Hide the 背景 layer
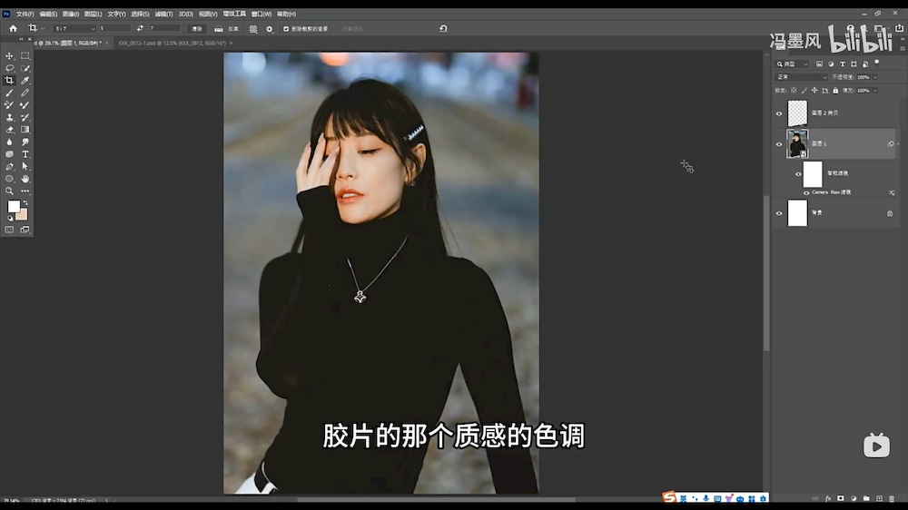Screen dimensions: 908x510 (x=778, y=213)
